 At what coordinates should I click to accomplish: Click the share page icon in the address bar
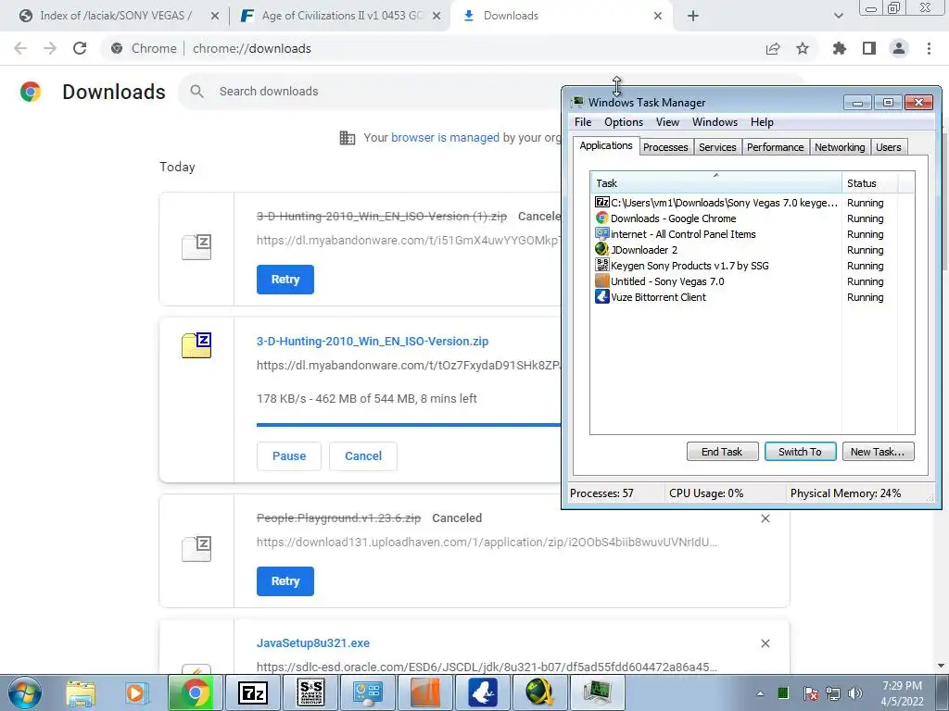773,48
